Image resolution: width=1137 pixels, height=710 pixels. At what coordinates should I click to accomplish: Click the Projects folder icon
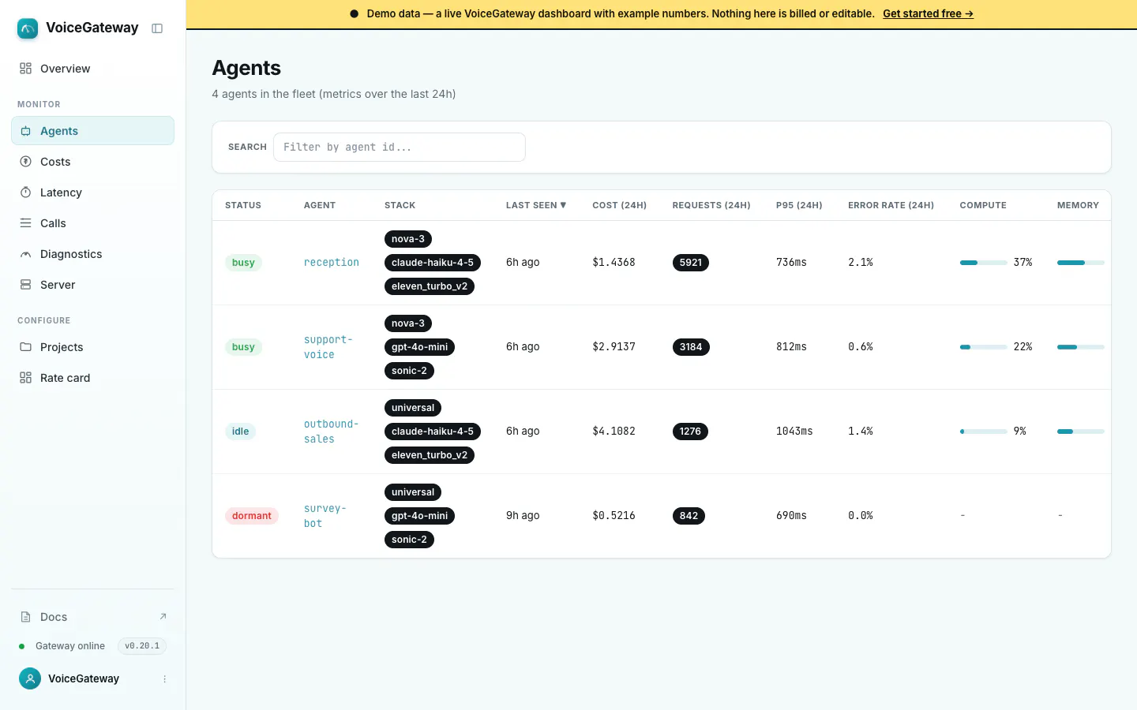(26, 347)
